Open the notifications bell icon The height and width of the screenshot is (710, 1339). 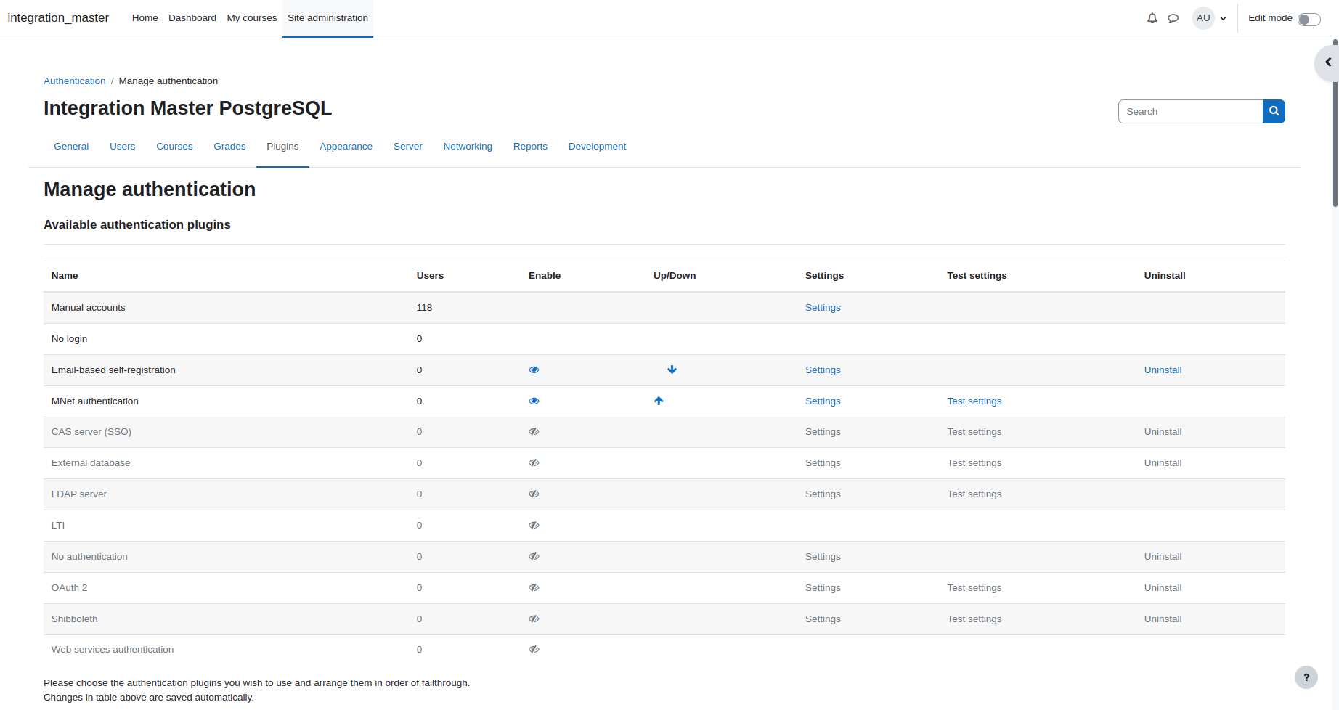(x=1152, y=18)
